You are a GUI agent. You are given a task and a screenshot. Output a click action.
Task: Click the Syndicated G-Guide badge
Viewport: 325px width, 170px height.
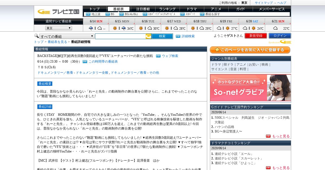tap(280, 42)
